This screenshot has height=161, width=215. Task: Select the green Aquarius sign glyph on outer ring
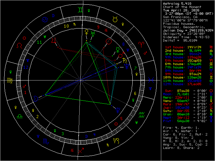coord(141,115)
